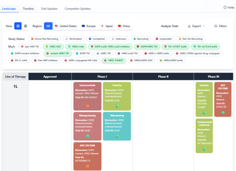Open the Filters panel
The image size is (236, 171).
click(220, 26)
